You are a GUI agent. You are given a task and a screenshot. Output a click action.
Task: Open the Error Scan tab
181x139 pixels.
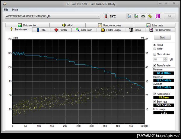(84, 30)
